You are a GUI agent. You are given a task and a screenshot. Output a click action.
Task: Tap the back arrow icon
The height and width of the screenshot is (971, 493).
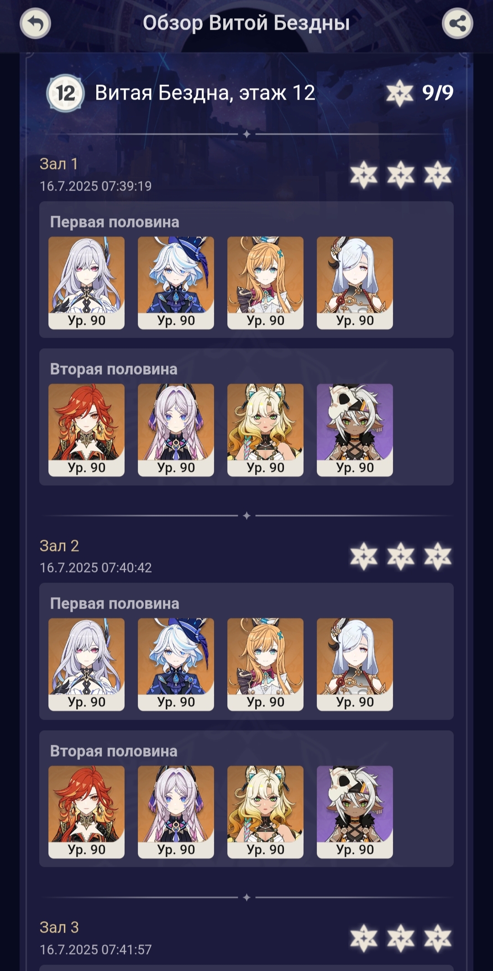tap(35, 23)
